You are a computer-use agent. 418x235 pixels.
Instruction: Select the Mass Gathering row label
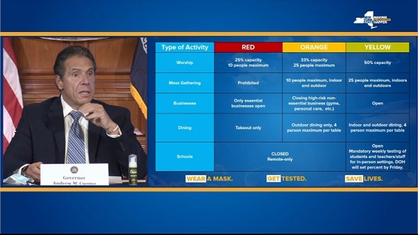(185, 83)
